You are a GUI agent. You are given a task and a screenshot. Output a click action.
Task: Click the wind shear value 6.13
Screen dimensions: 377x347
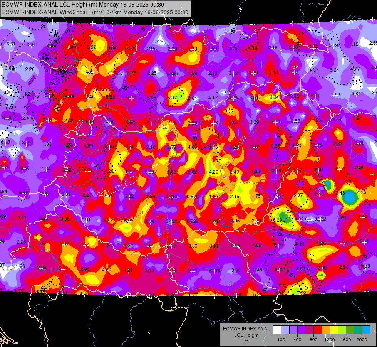[5, 142]
